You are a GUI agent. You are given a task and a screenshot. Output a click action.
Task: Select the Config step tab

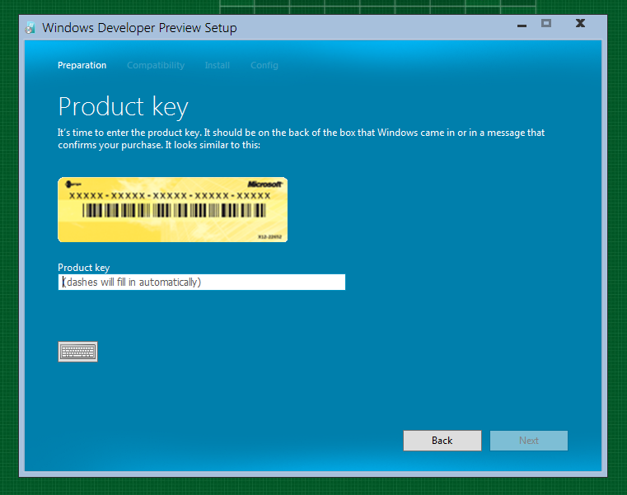264,65
